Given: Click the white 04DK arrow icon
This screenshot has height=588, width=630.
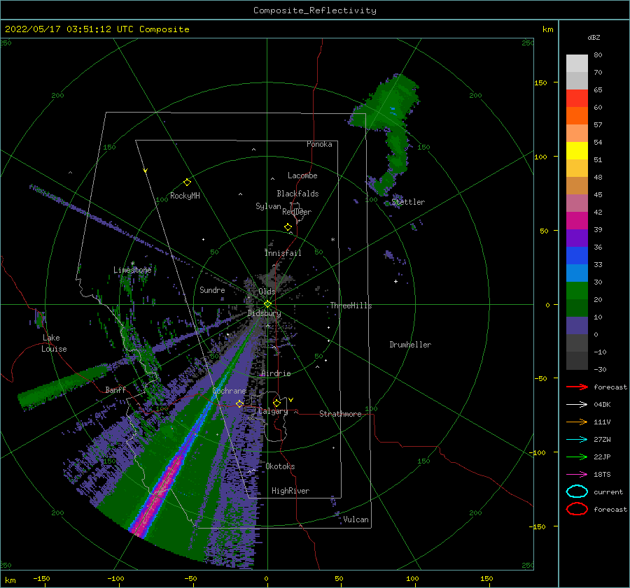Looking at the screenshot, I should 577,405.
